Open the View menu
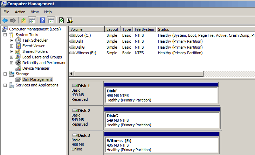Screen dimensions: 255x155 click(x=35, y=12)
